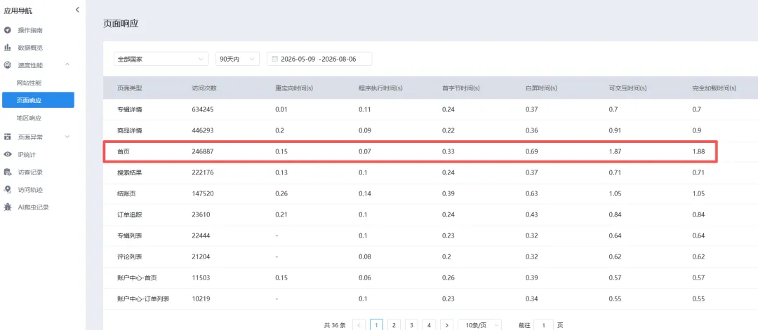The image size is (758, 330).
Task: Click the page error icon beside 页面异常
Action: (x=7, y=137)
